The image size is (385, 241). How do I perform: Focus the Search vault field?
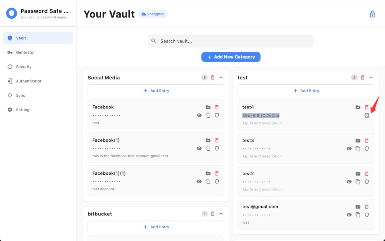pos(231,41)
